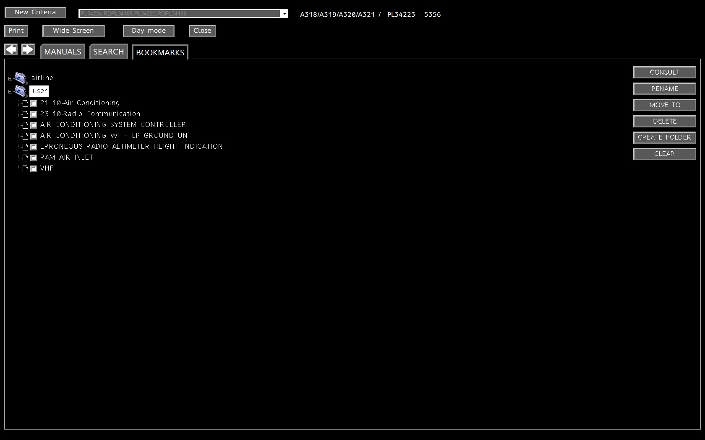Check the 23 10-Radio Communication checkbox
705x440 pixels.
click(34, 114)
